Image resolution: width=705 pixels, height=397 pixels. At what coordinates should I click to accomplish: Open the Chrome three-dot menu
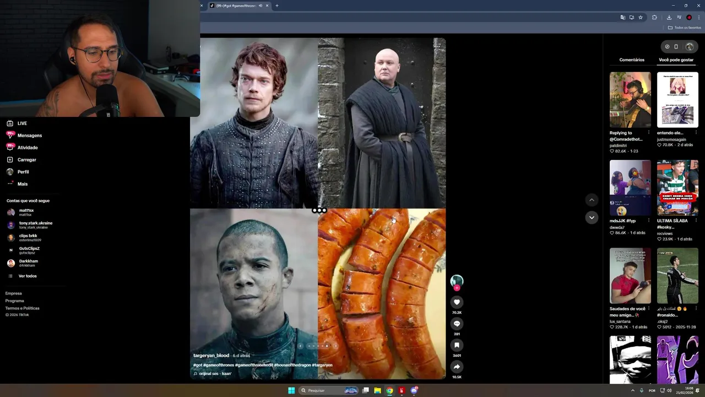698,17
